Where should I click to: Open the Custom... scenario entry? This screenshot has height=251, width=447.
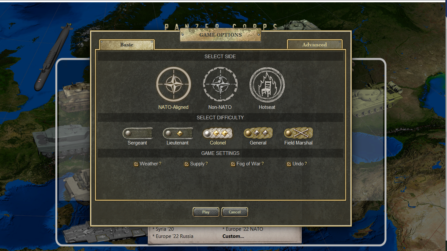click(233, 236)
